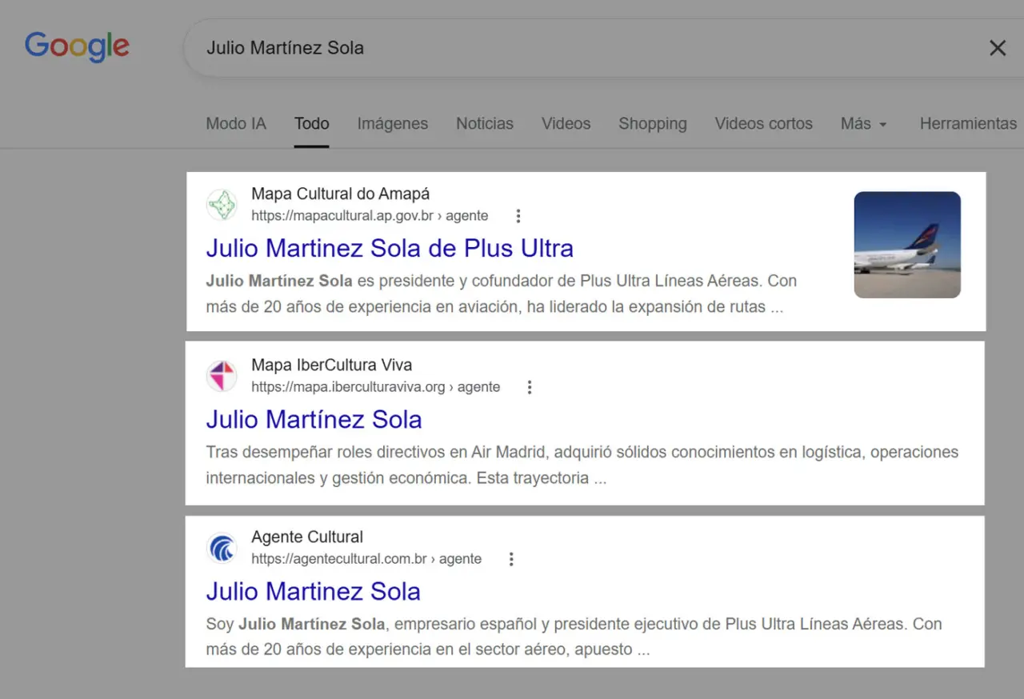Click Mapa IberCultura Viva site name
The width and height of the screenshot is (1024, 699).
coord(331,365)
